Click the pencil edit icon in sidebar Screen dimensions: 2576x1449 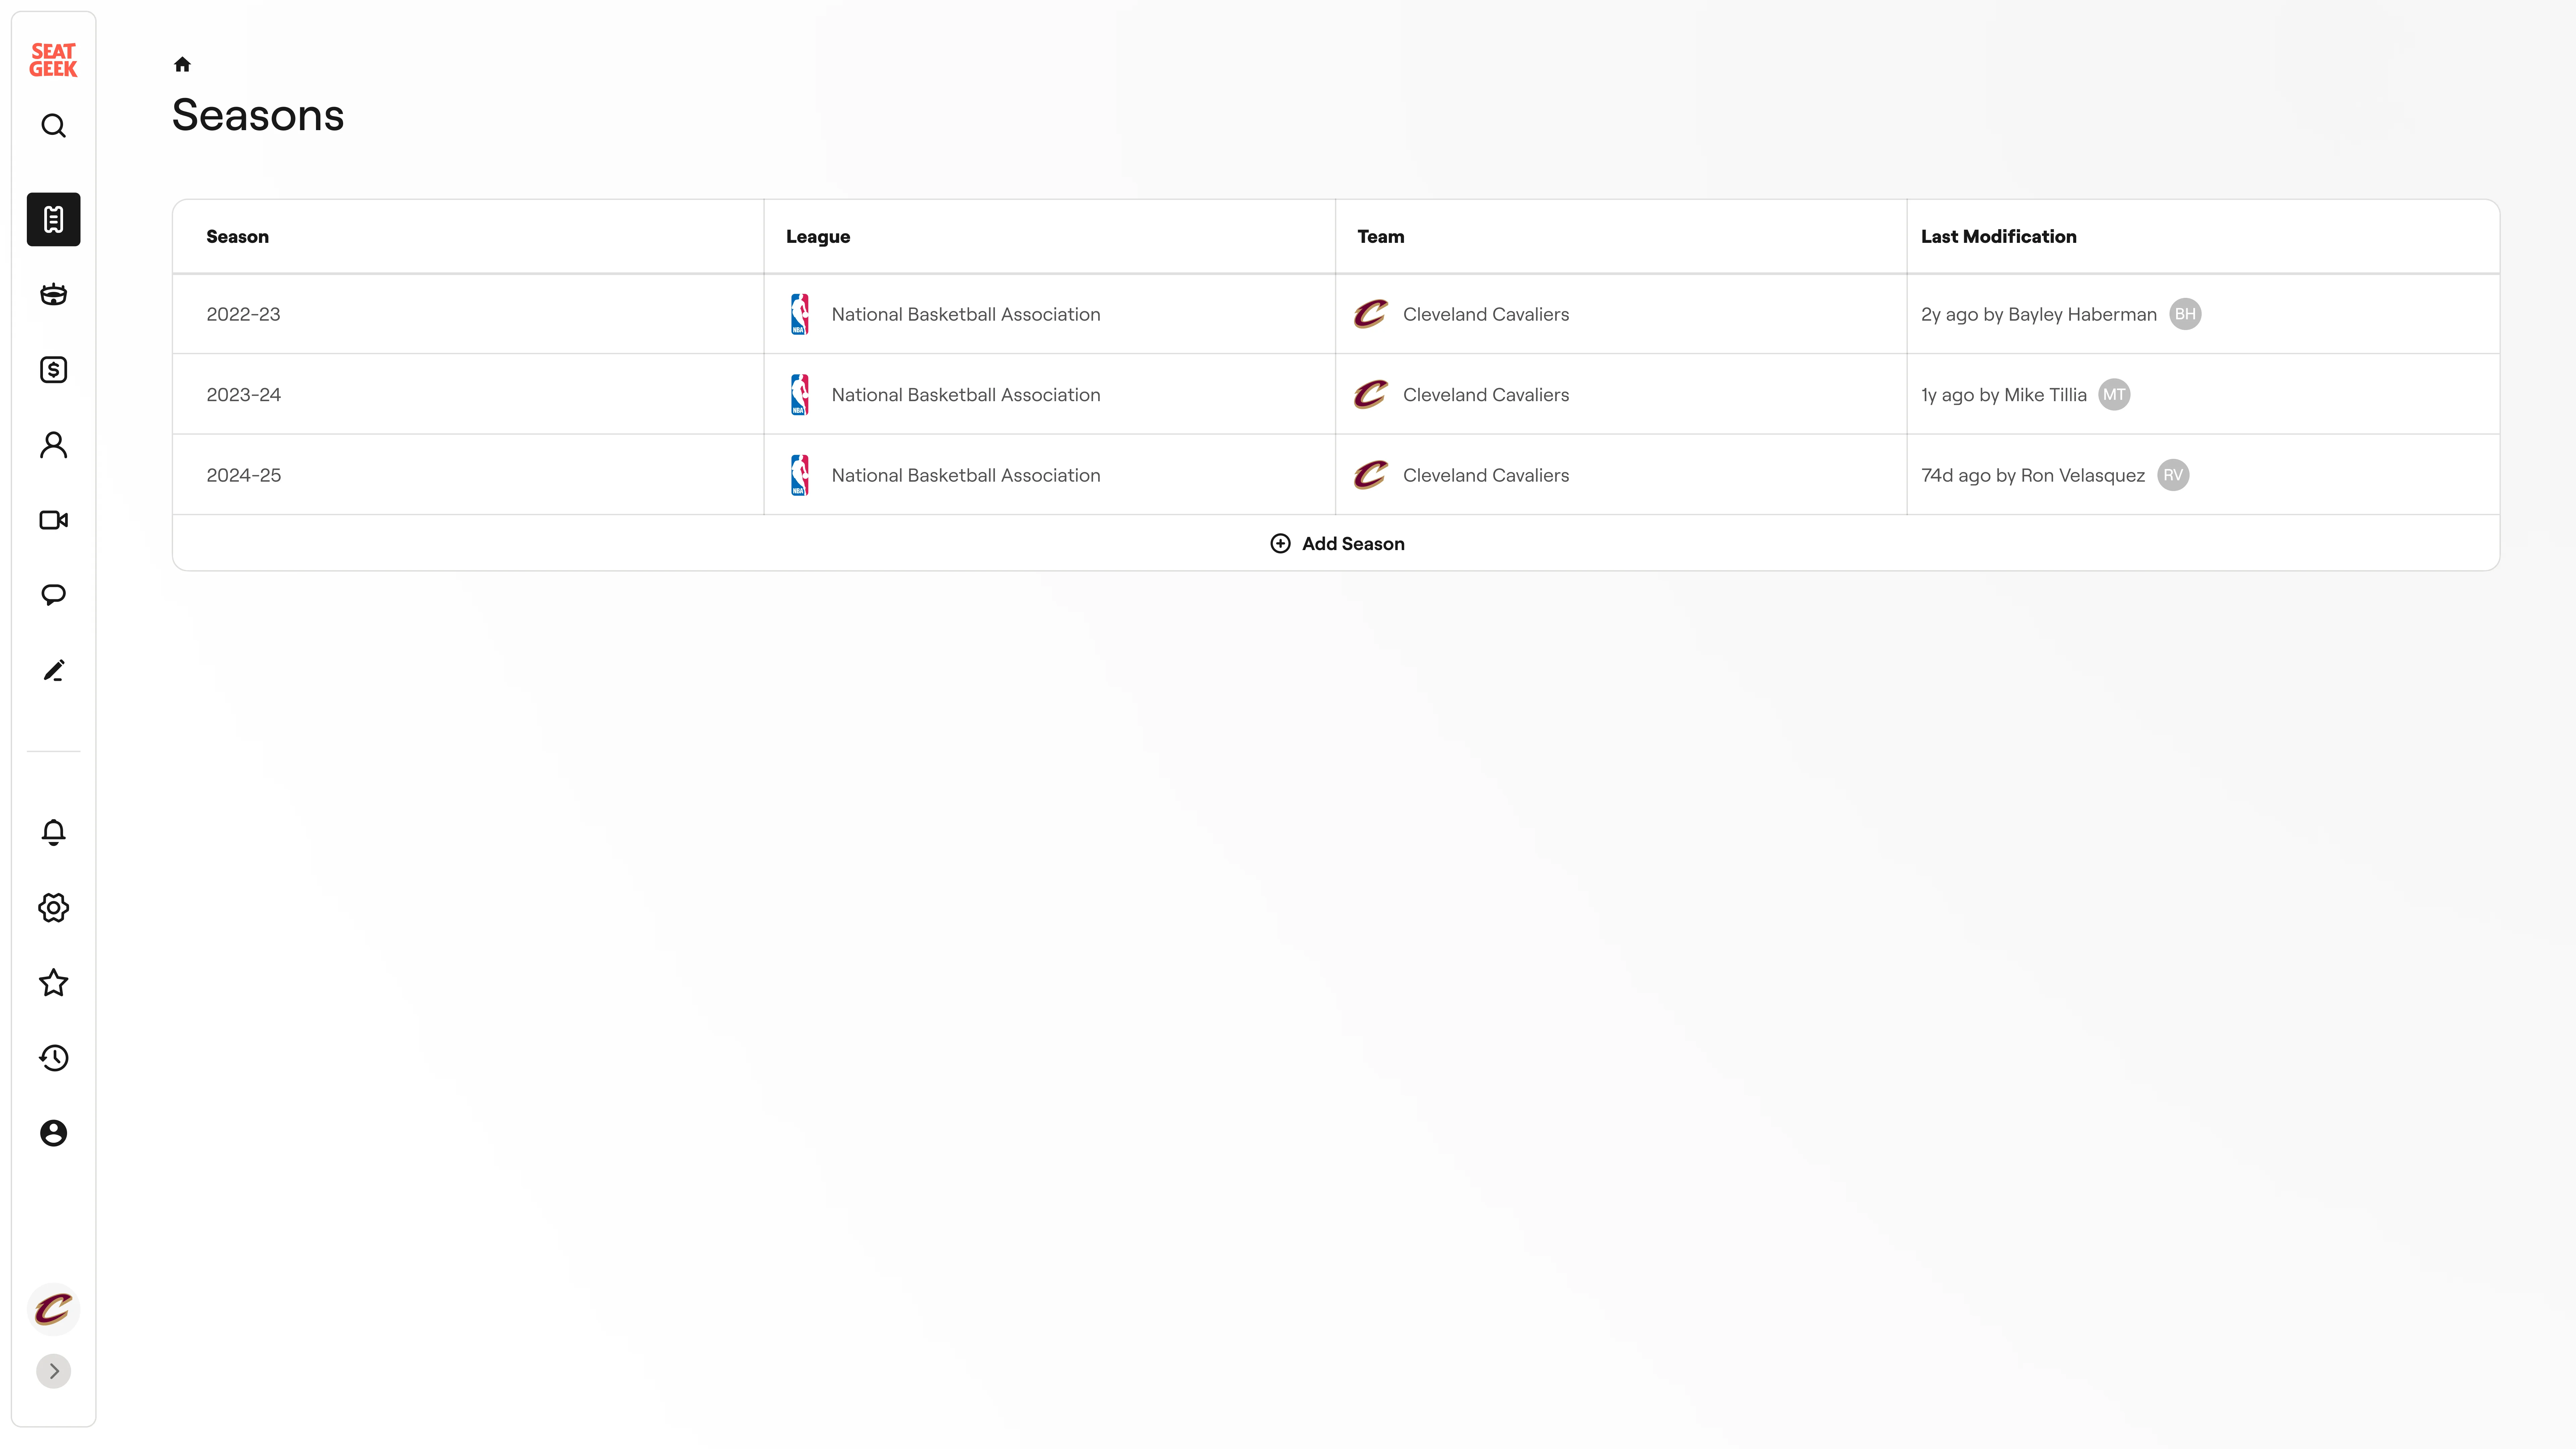coord(54,670)
